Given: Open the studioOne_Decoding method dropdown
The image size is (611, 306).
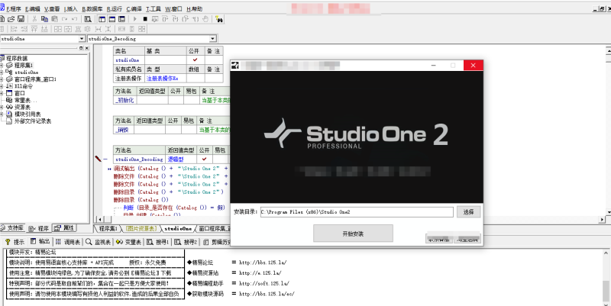Looking at the screenshot, I should coord(213,39).
